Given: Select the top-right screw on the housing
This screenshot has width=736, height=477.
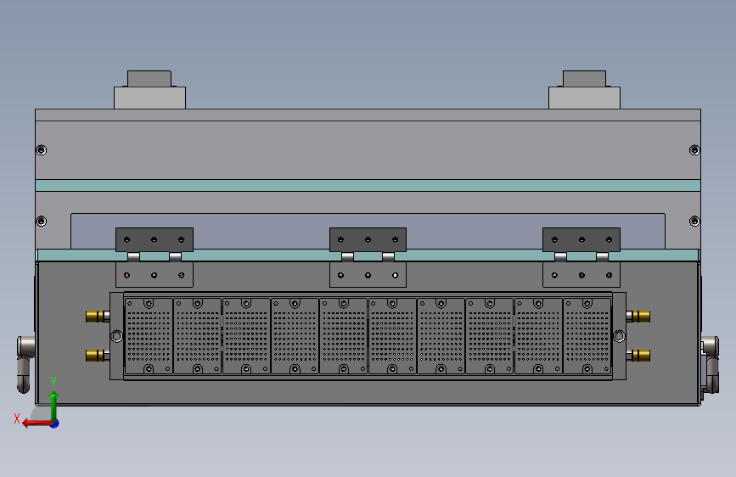Looking at the screenshot, I should [x=694, y=150].
